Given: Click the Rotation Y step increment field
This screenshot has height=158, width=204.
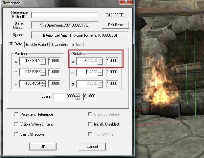Looking at the screenshot, I should [x=112, y=72].
